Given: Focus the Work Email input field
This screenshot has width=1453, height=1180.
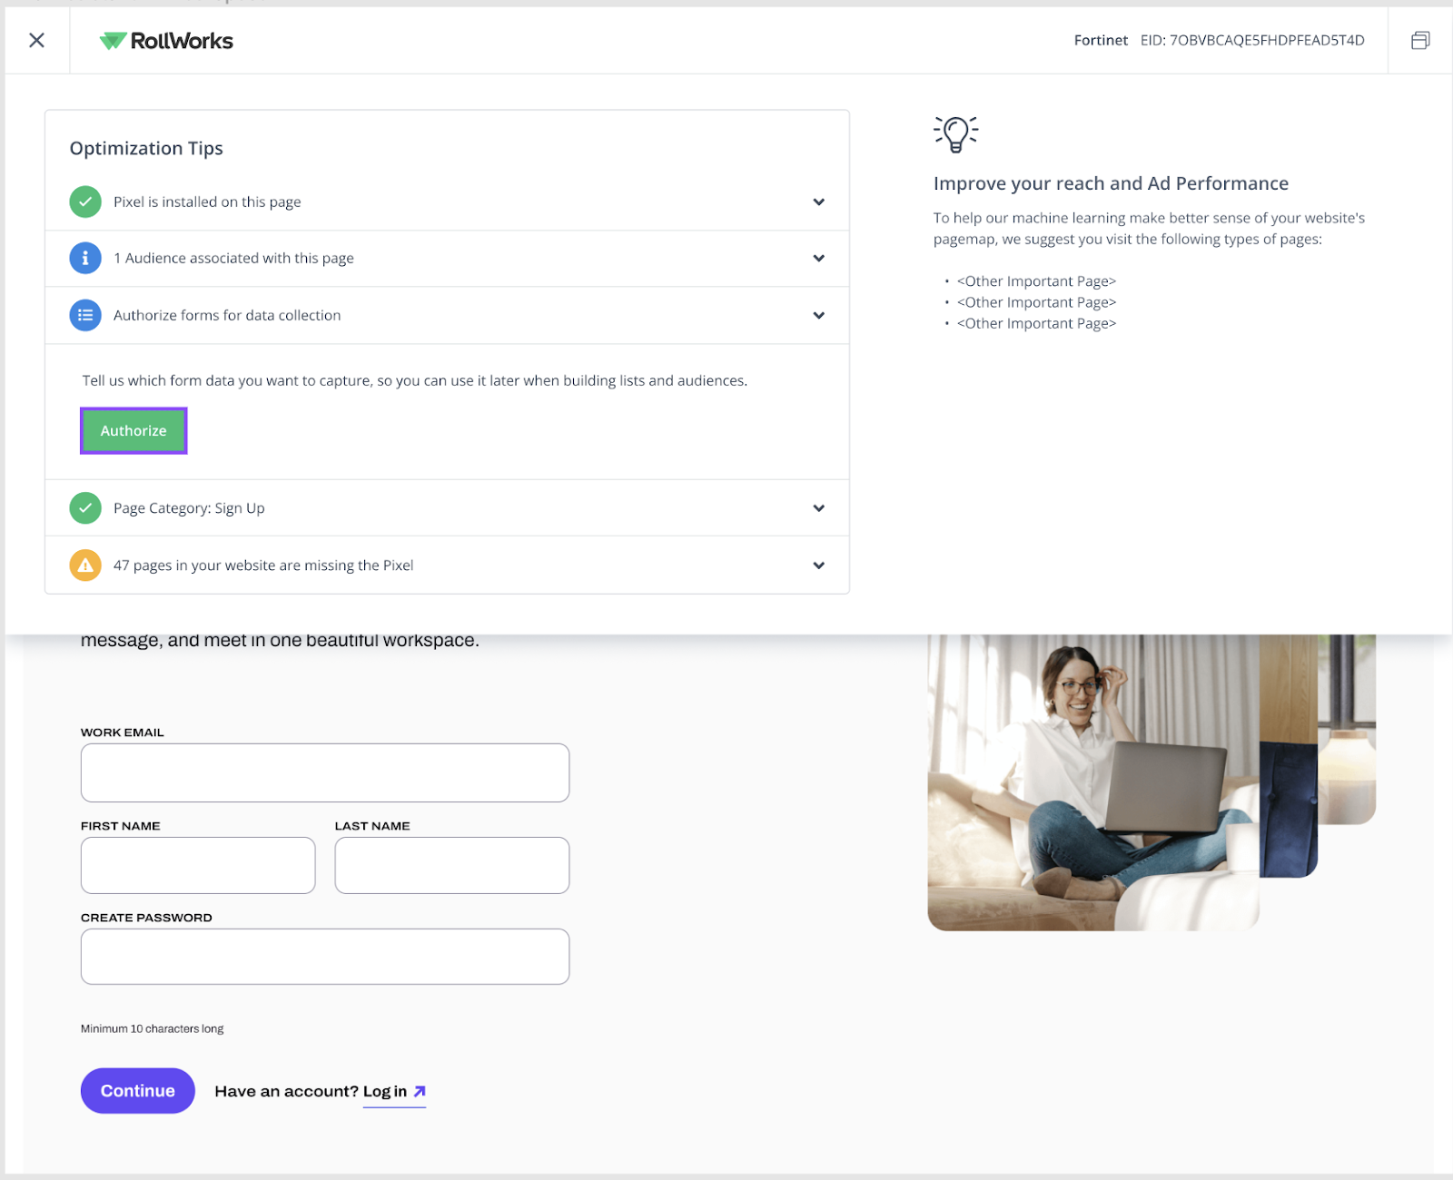Looking at the screenshot, I should tap(325, 772).
